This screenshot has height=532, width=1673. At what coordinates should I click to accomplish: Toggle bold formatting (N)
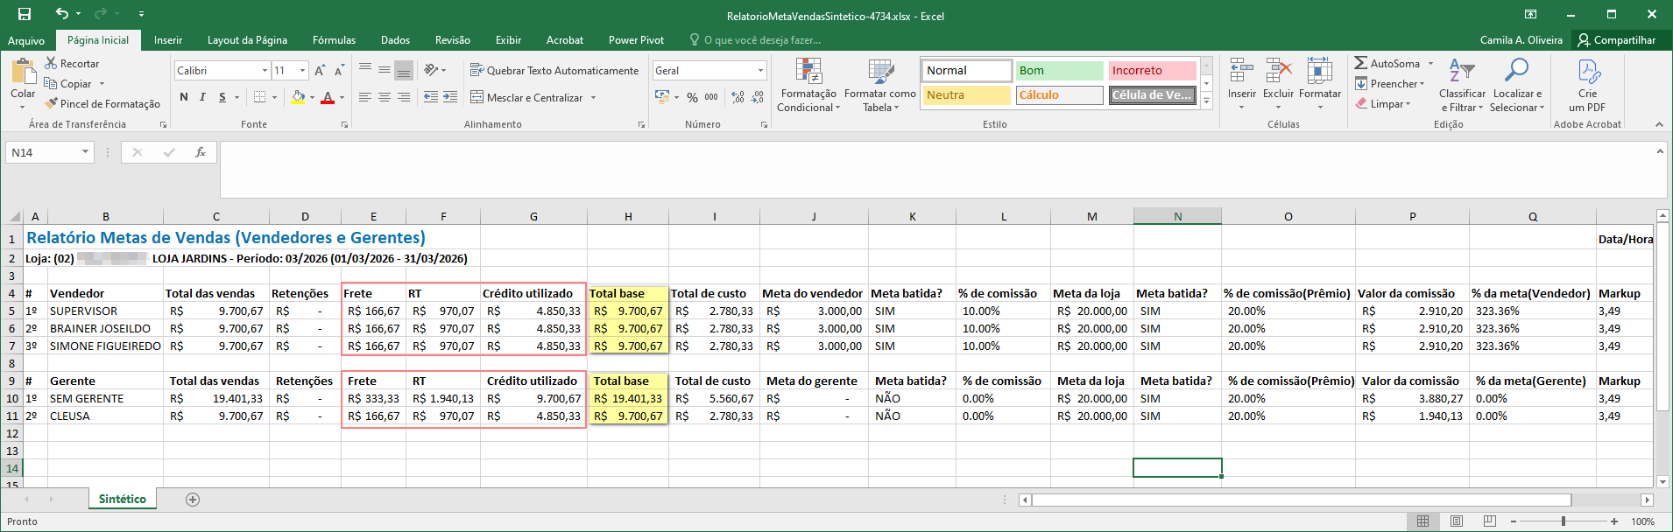(x=184, y=97)
